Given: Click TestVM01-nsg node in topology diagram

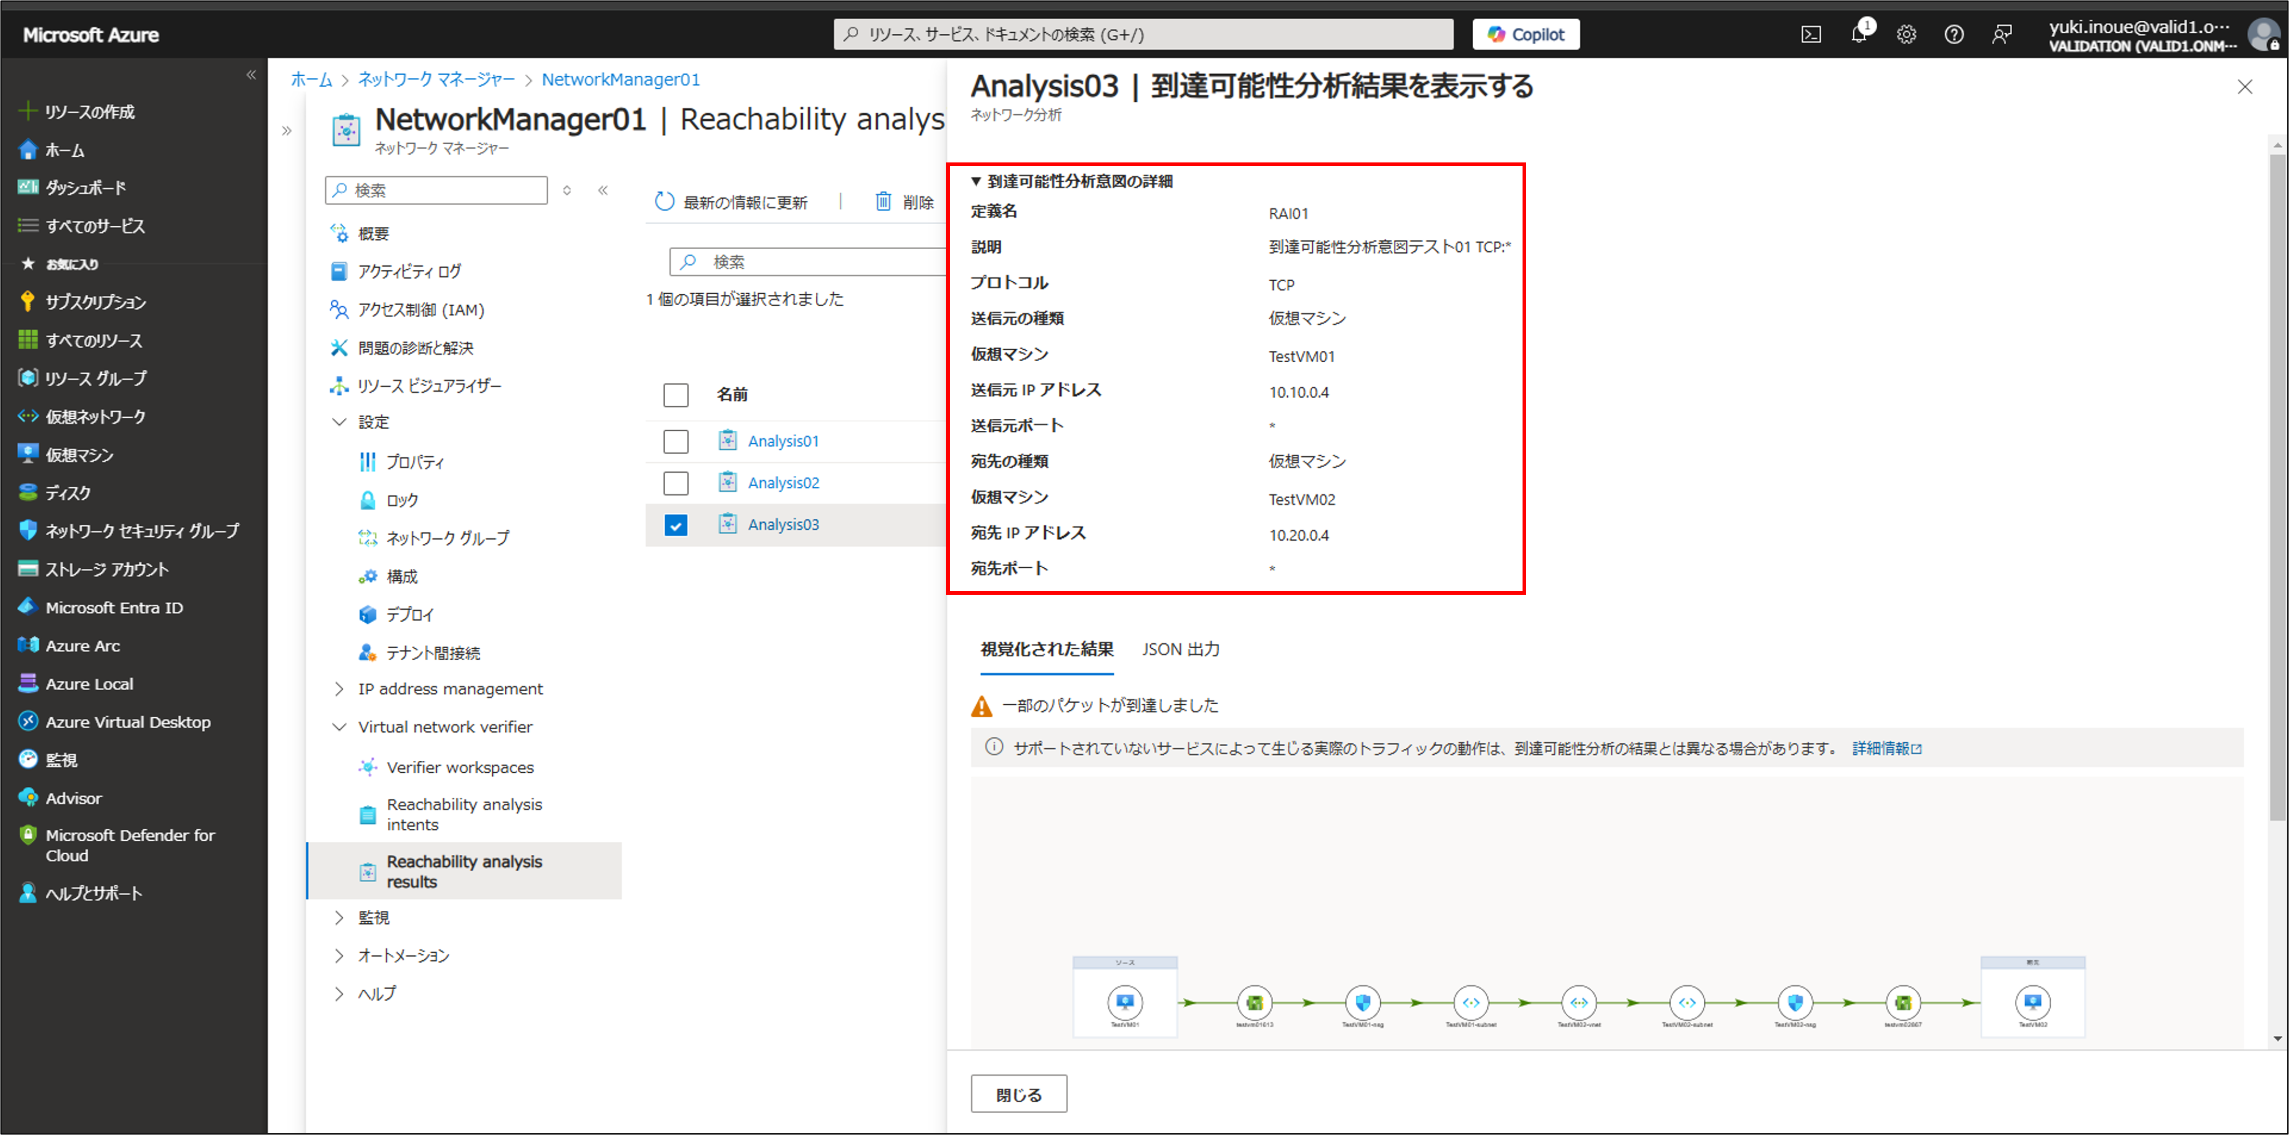Looking at the screenshot, I should click(x=1362, y=1003).
